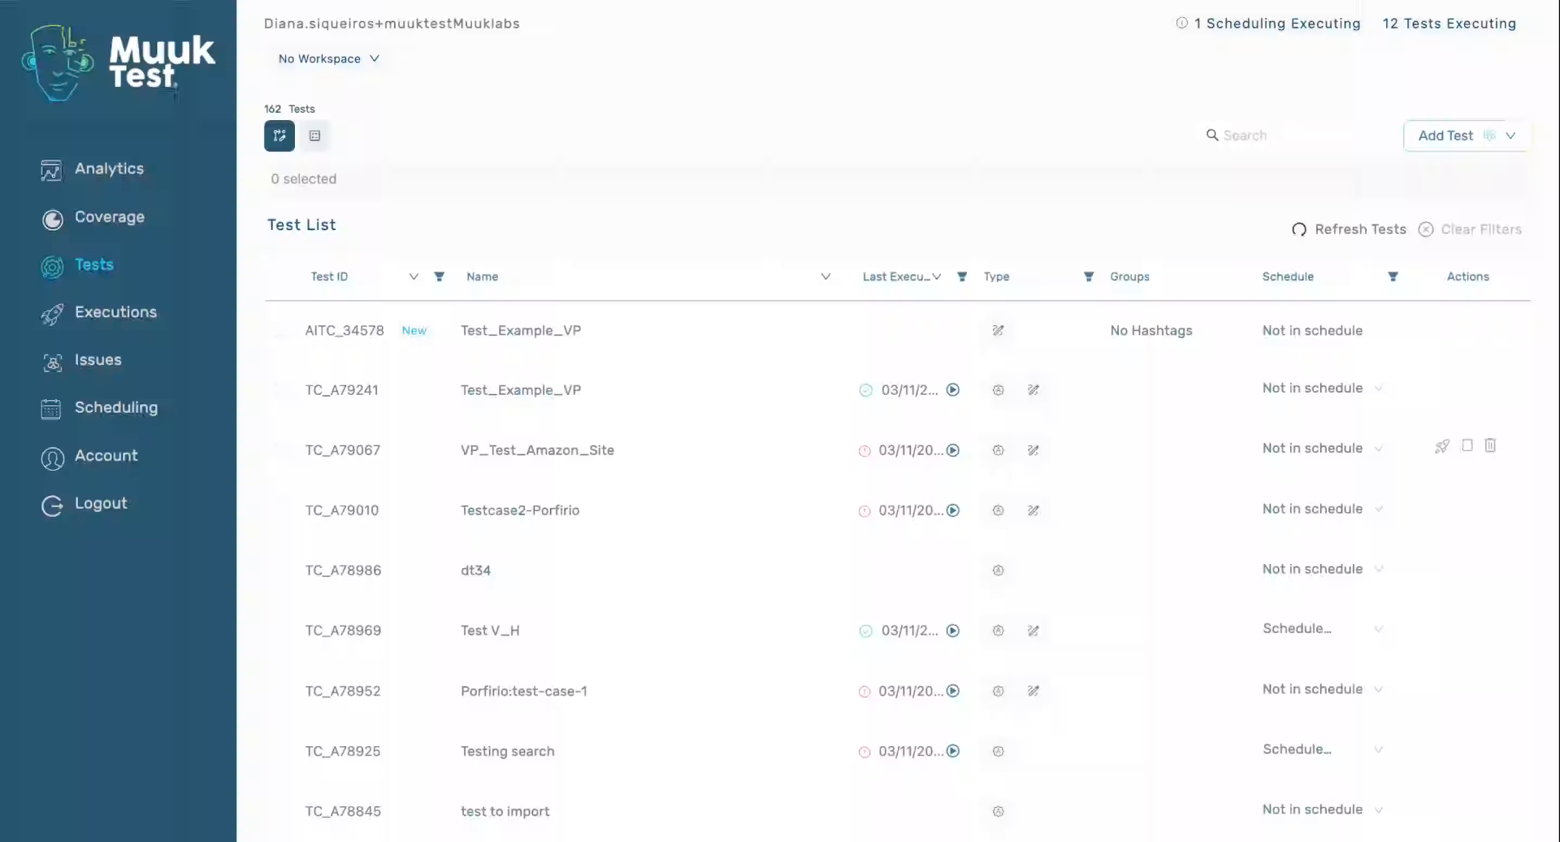Open the Test ID column filter
The height and width of the screenshot is (842, 1560).
(x=439, y=277)
